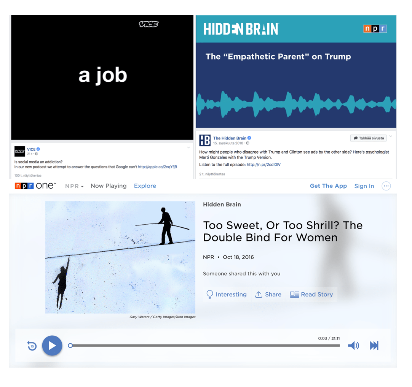
Task: Mark story as Interesting with lightbulb
Action: click(x=227, y=295)
